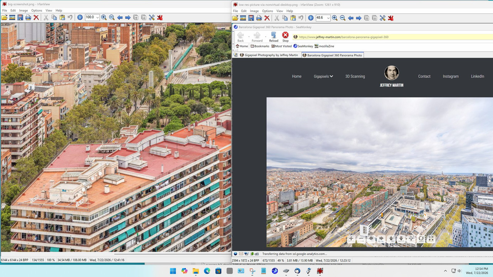Open the zoom 100.0 dropdown in big-screenshot.png window
The image size is (493, 277).
pyautogui.click(x=97, y=17)
